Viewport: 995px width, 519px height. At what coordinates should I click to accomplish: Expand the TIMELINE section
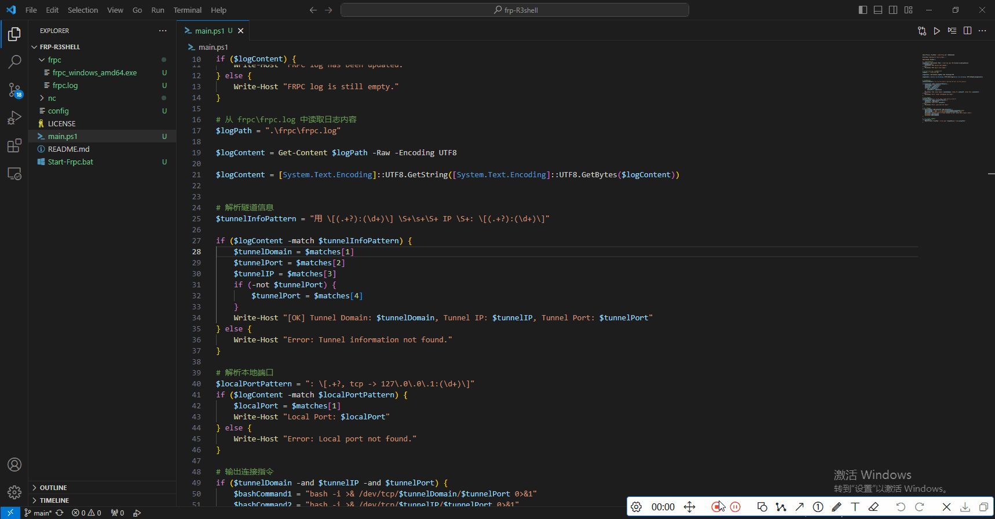[102, 500]
